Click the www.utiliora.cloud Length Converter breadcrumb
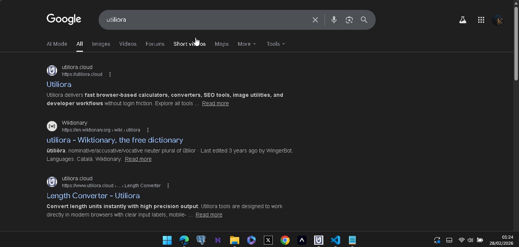Image resolution: width=519 pixels, height=247 pixels. point(111,186)
